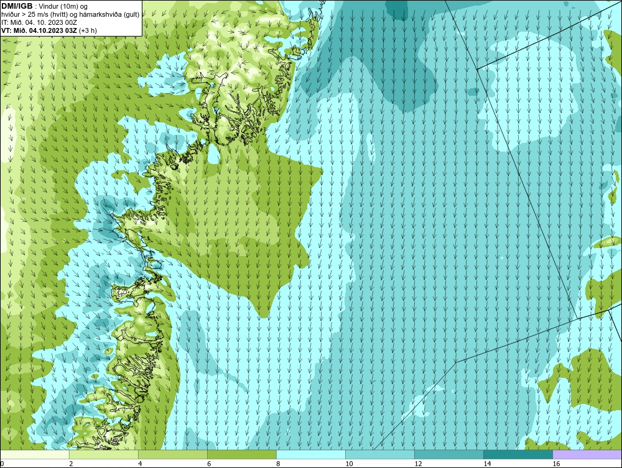
Task: Click the 10–12 m/s light teal legend swatch
Action: 380,454
